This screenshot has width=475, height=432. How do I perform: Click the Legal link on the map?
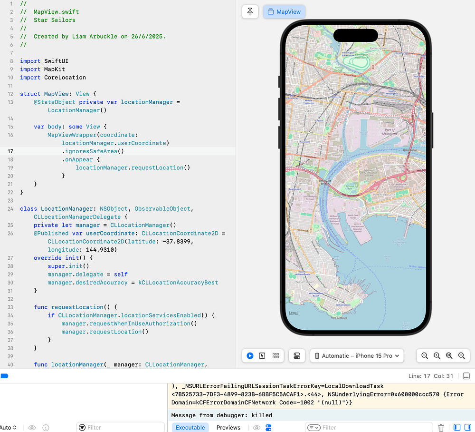coord(293,313)
